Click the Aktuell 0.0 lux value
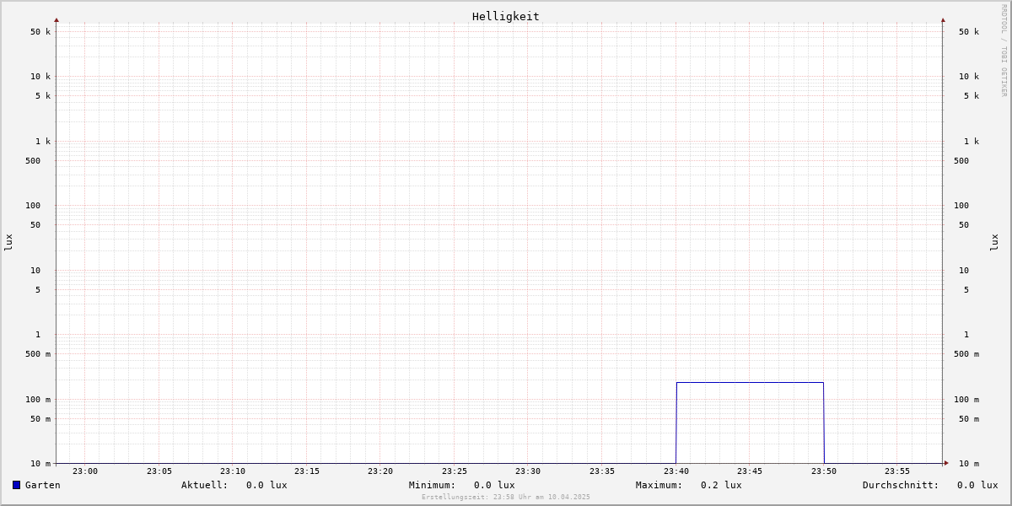 pos(266,485)
